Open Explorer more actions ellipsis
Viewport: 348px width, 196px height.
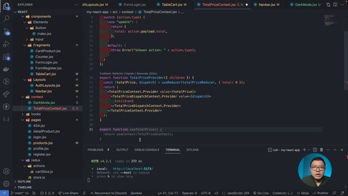(76, 4)
